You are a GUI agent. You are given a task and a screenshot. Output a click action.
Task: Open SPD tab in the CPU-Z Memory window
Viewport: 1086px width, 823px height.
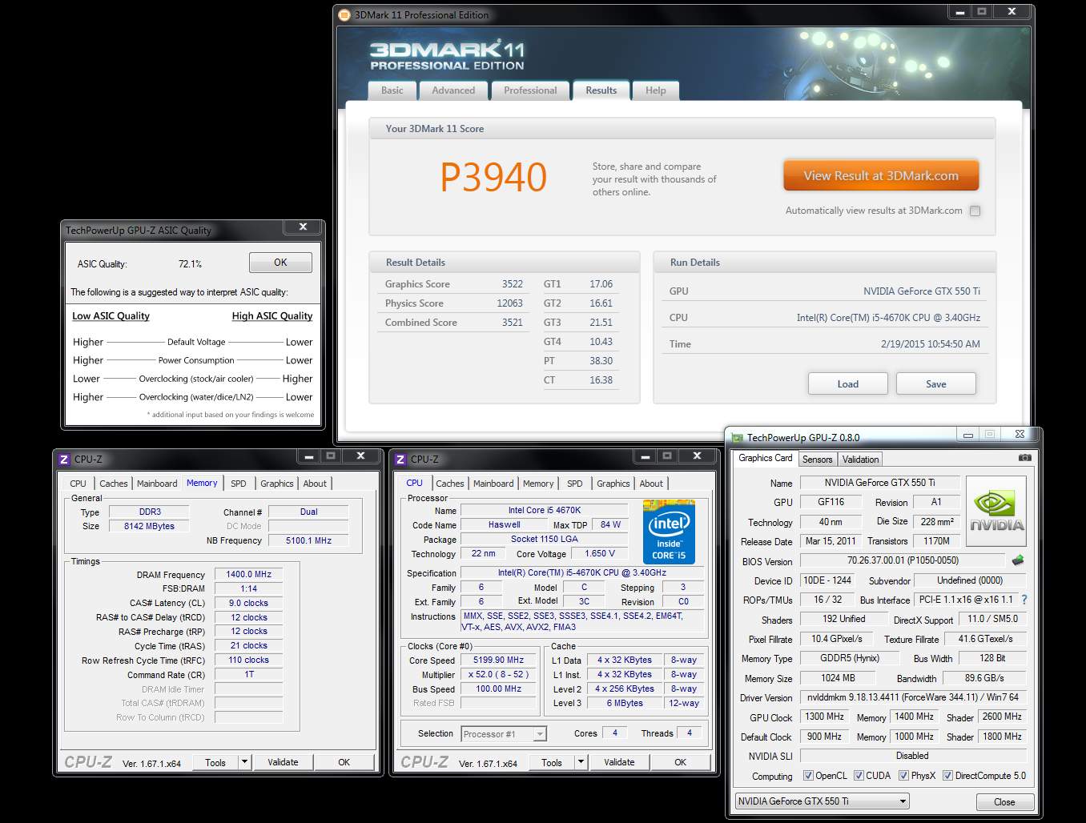(x=239, y=484)
